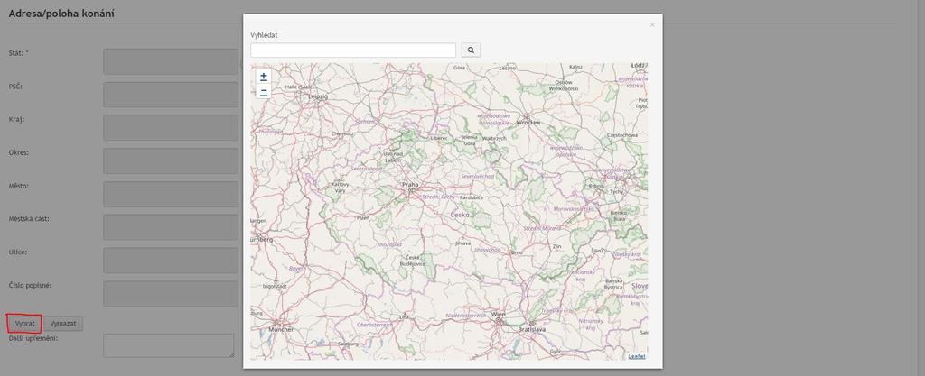Click the magnifier search button
Image resolution: width=925 pixels, height=376 pixels.
point(471,50)
